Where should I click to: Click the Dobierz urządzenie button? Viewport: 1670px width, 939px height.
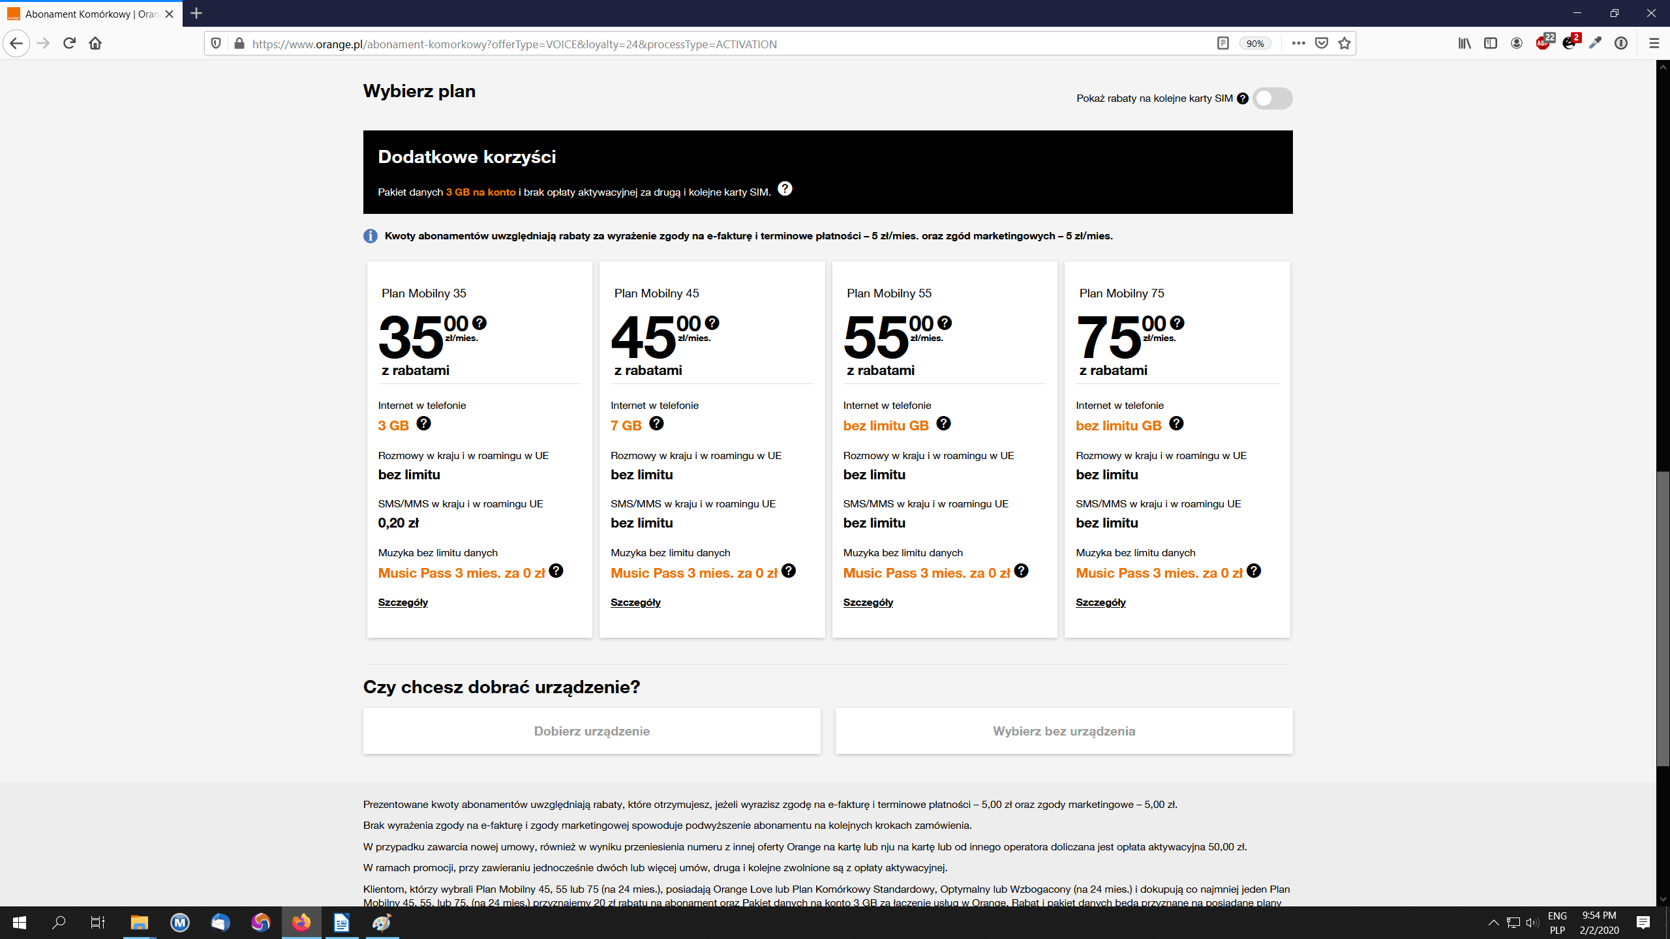point(592,731)
